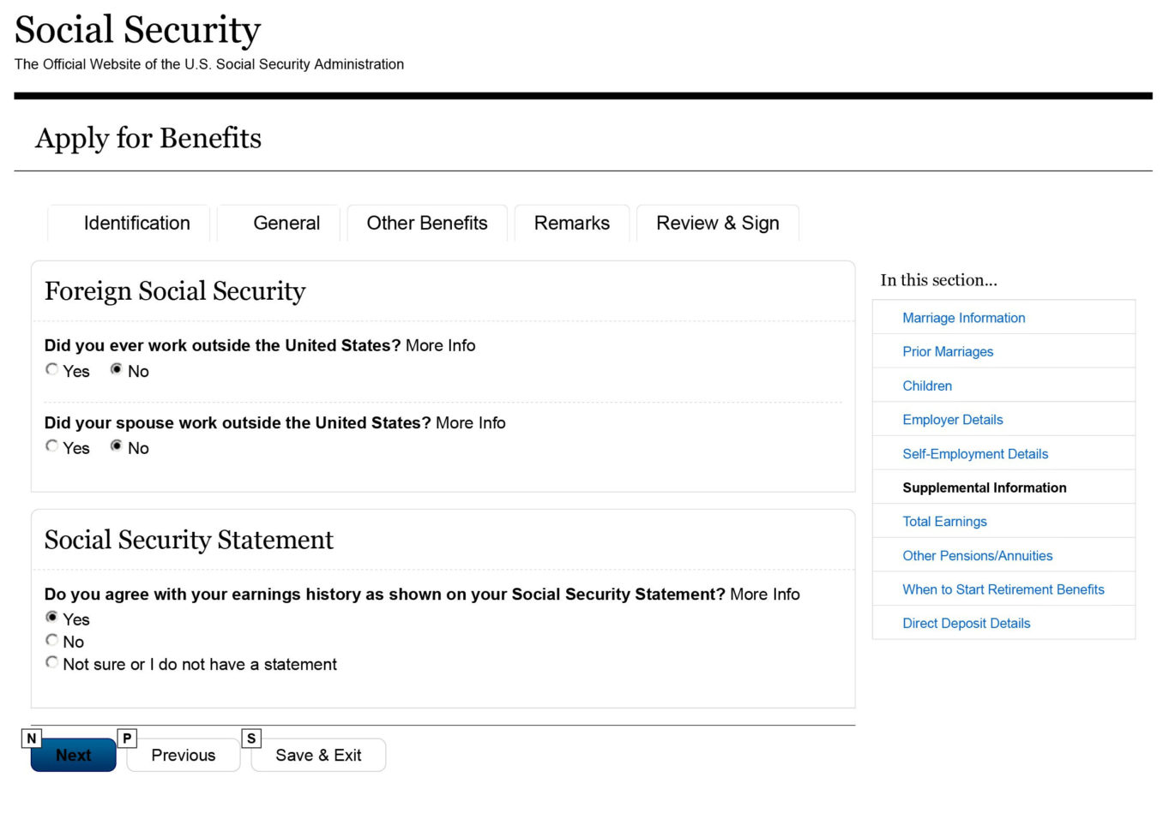1169x831 pixels.
Task: Jump to Employer Details section
Action: [952, 420]
